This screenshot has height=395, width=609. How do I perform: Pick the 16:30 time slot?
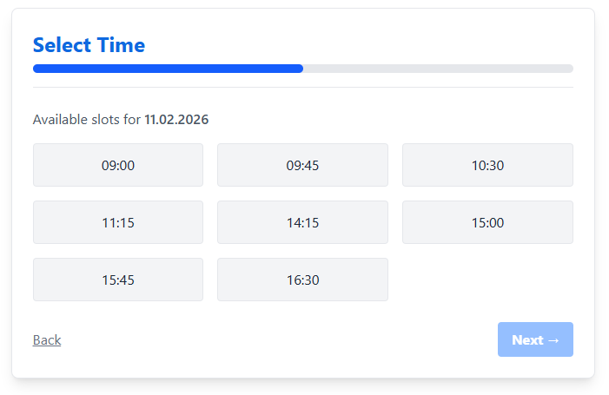click(302, 280)
